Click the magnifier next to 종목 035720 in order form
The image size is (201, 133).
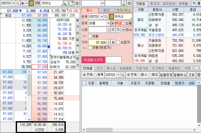106,17
